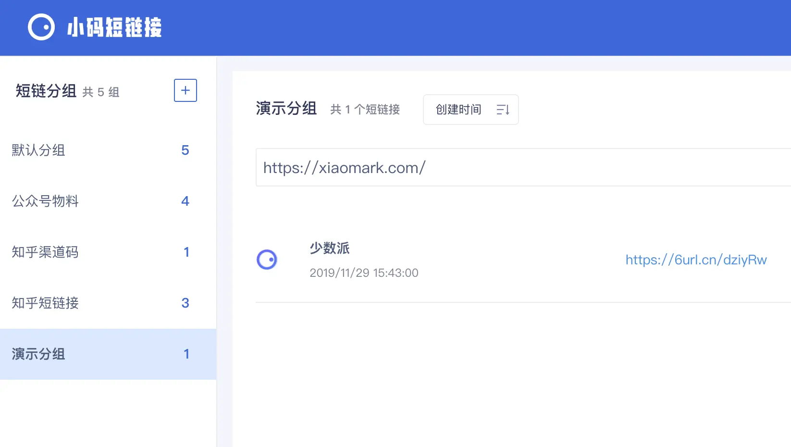The width and height of the screenshot is (791, 447).
Task: Open the short link https://6url.cn/dziyRw
Action: coord(696,260)
